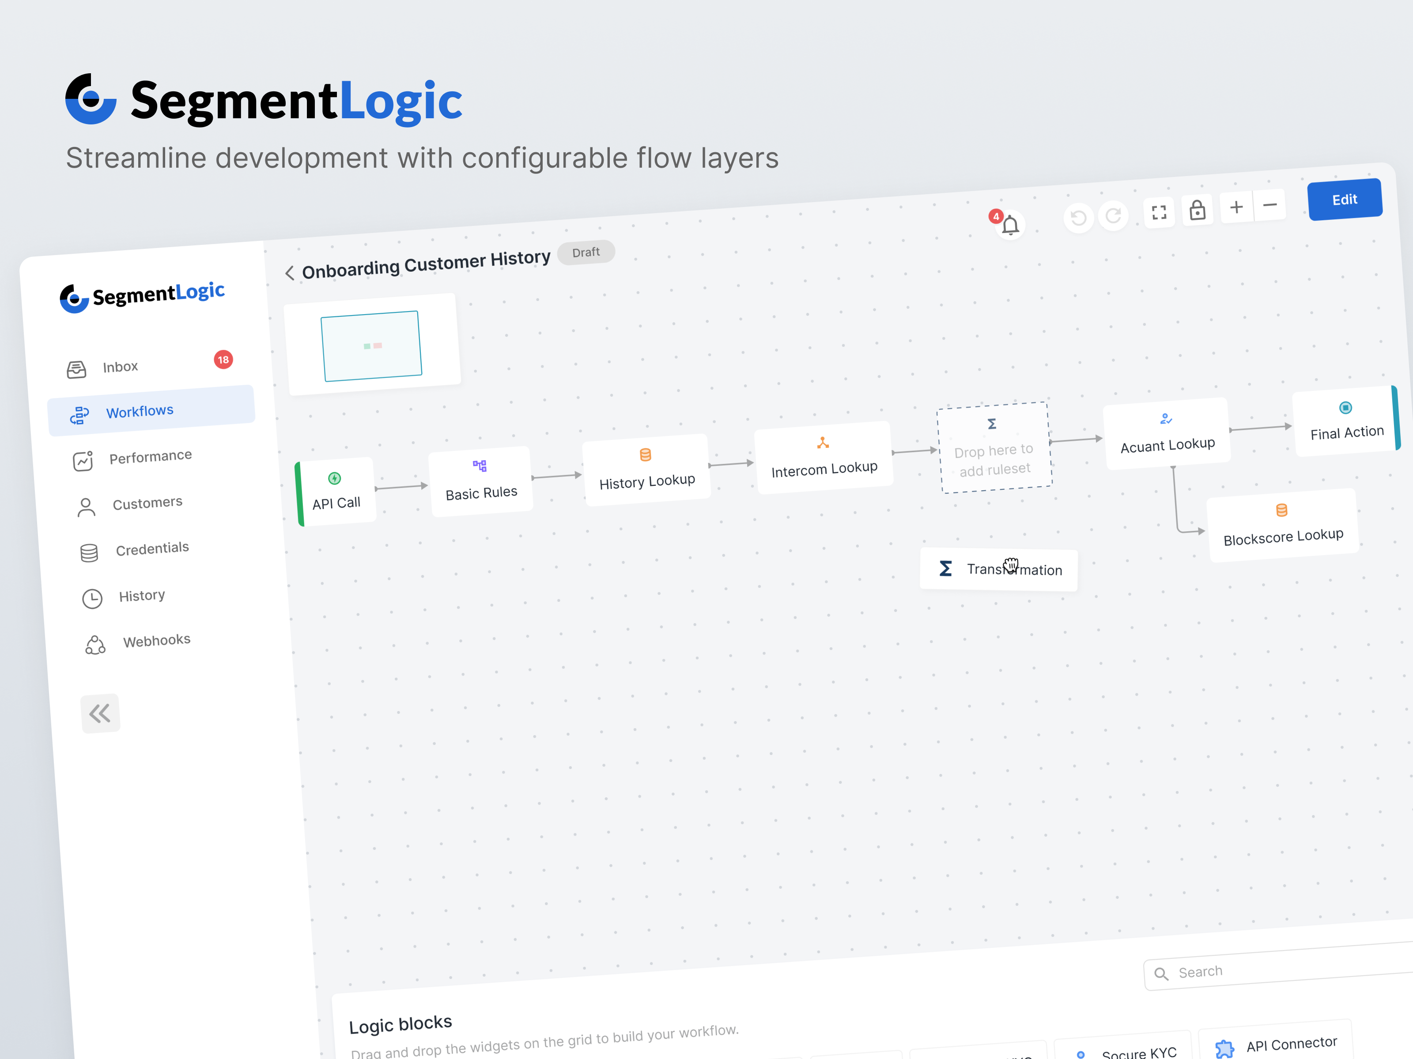Image resolution: width=1413 pixels, height=1059 pixels.
Task: Zoom in with the plus button
Action: pyautogui.click(x=1237, y=207)
